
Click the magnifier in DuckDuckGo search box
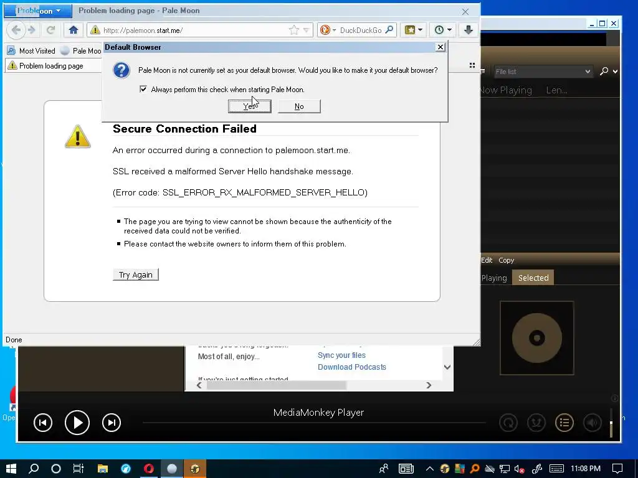pyautogui.click(x=389, y=30)
